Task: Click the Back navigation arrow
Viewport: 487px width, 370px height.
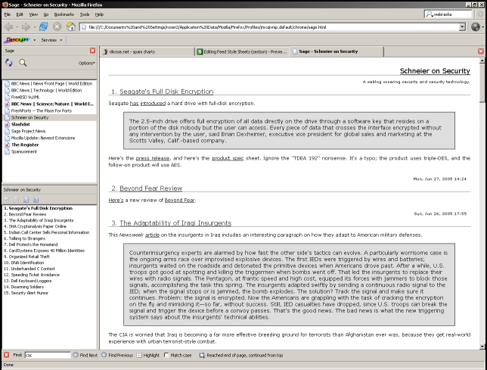Action: [8, 27]
